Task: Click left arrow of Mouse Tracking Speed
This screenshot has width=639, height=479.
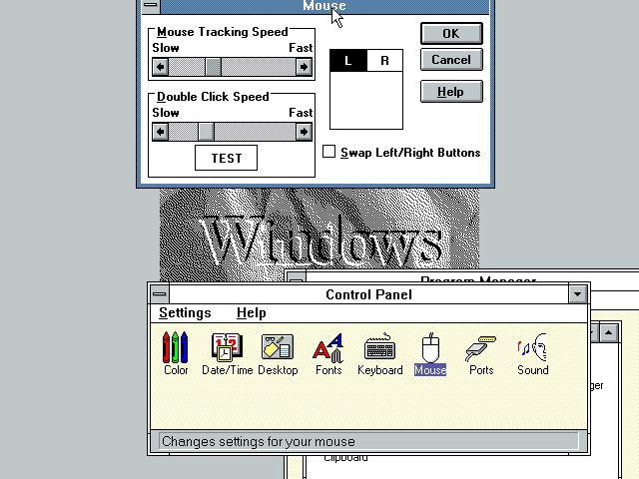Action: click(x=160, y=67)
